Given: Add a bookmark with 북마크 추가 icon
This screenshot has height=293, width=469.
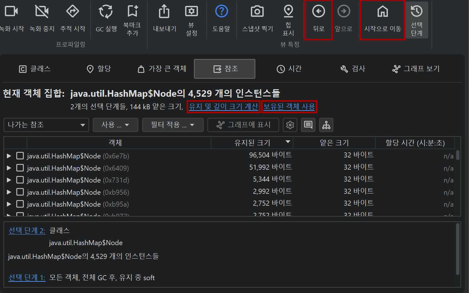Looking at the screenshot, I should click(132, 11).
